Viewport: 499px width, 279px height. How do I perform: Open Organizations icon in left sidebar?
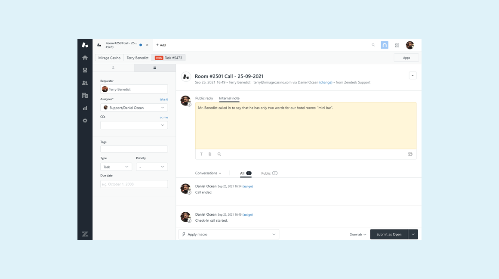pyautogui.click(x=85, y=96)
